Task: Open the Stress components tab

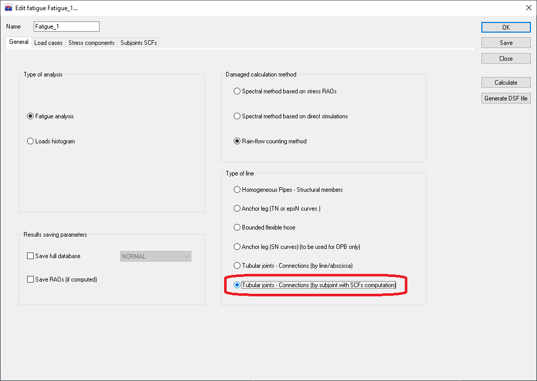Action: 91,43
